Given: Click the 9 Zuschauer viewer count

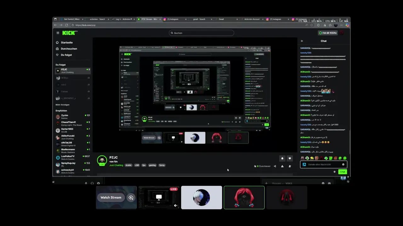Looking at the screenshot, I should [262, 166].
